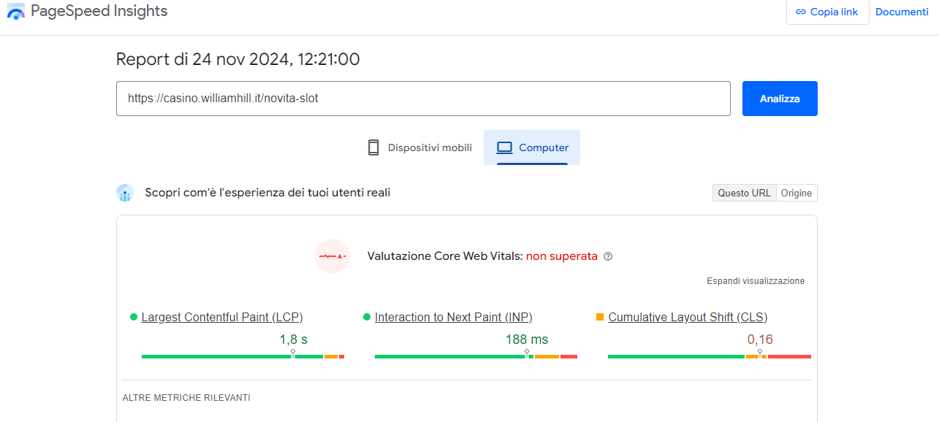
Task: Click the Analizza button
Action: [780, 99]
